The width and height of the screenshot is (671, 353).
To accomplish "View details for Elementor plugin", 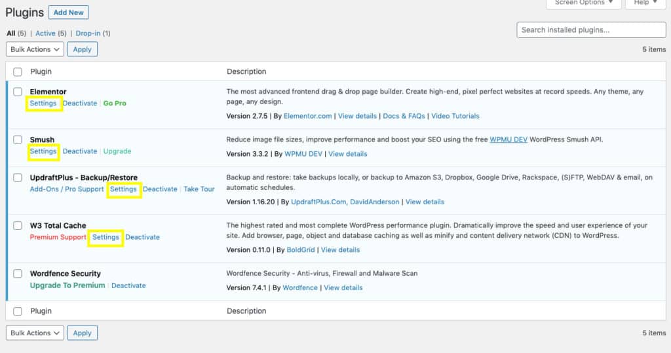I will coord(357,116).
